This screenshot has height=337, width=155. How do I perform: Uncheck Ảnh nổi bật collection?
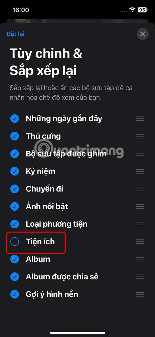(x=15, y=206)
